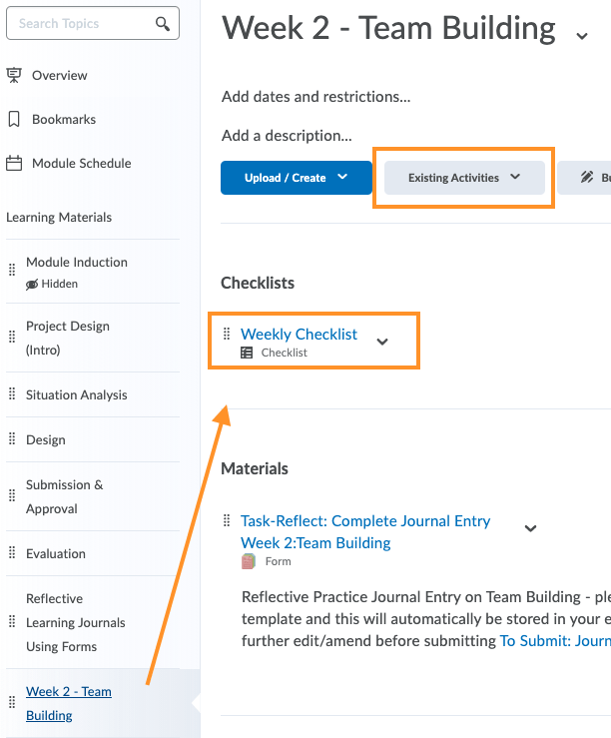Click the drag handle beside Task-Reflect entry
This screenshot has width=611, height=738.
tap(227, 520)
